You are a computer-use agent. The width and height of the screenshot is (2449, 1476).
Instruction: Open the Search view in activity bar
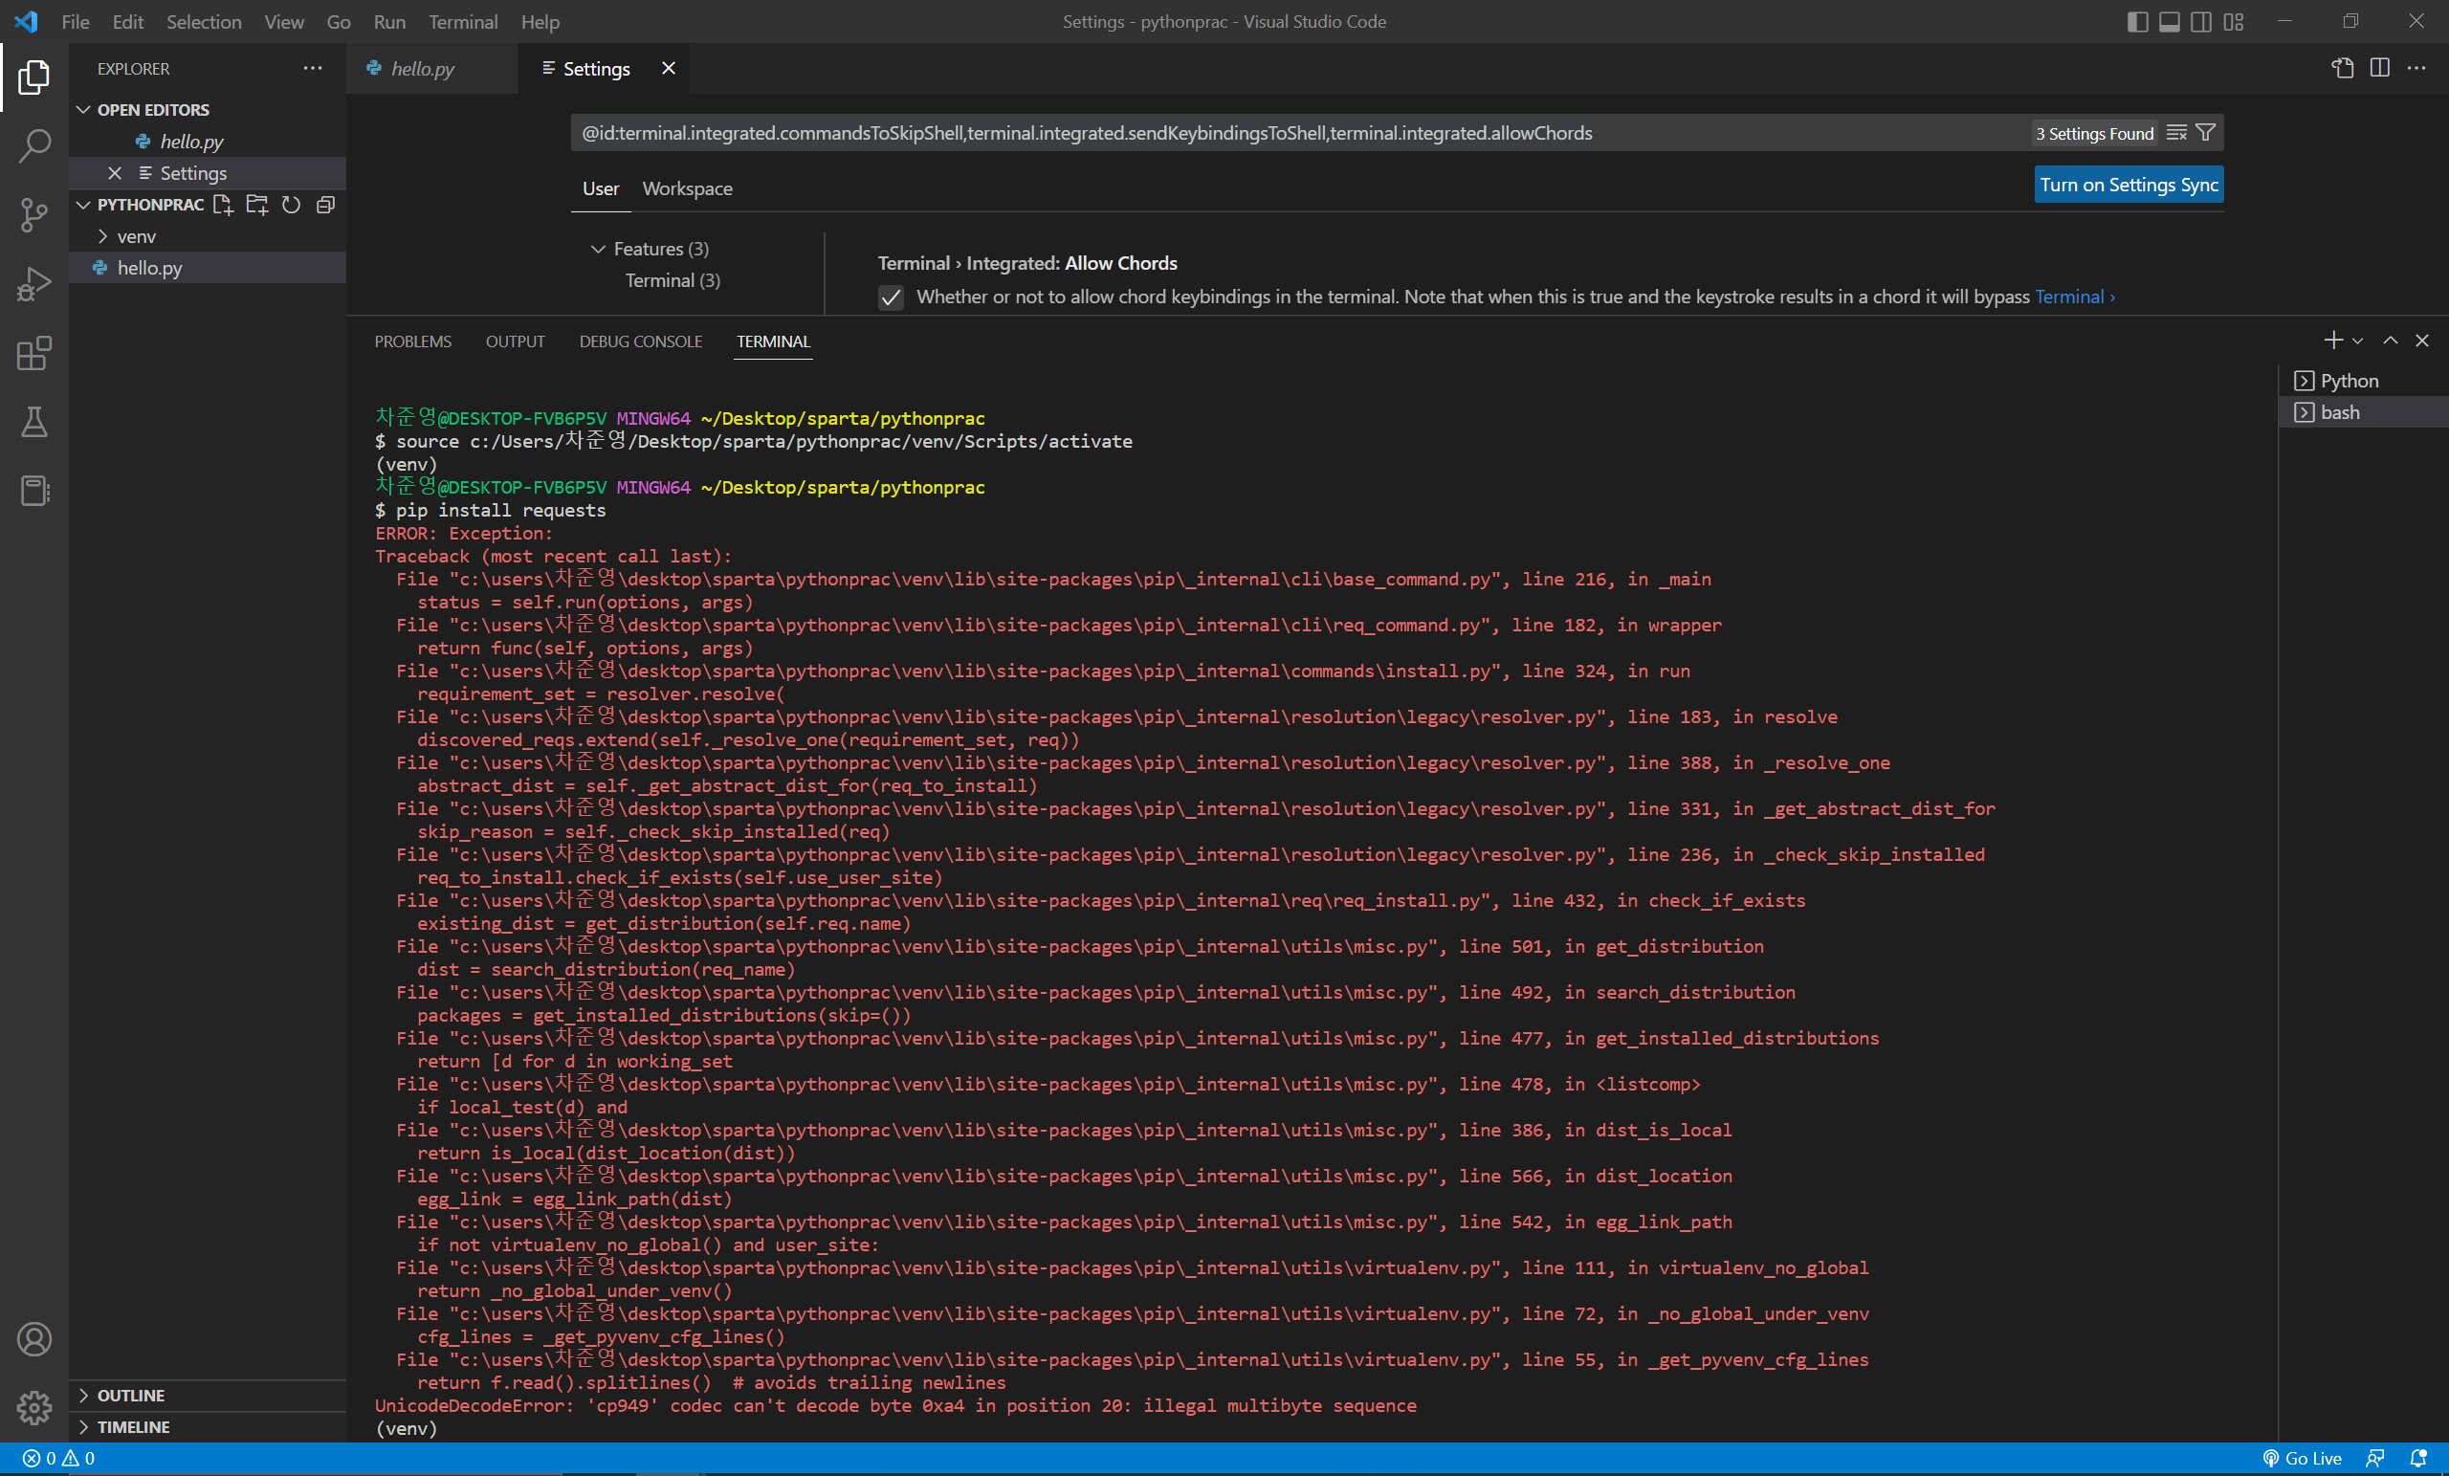click(x=33, y=146)
